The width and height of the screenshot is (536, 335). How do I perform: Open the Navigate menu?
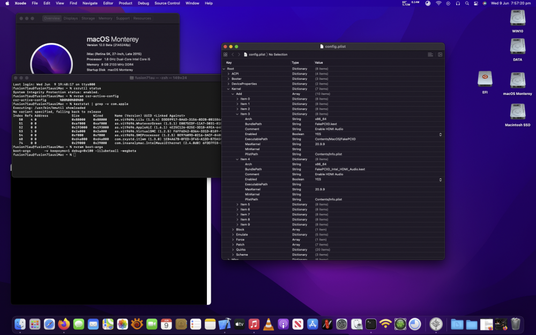pyautogui.click(x=90, y=3)
